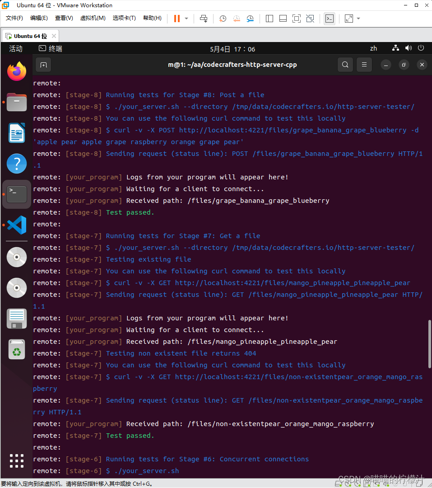Open the 终端 application menu in top bar
The width and height of the screenshot is (432, 488).
[x=51, y=48]
